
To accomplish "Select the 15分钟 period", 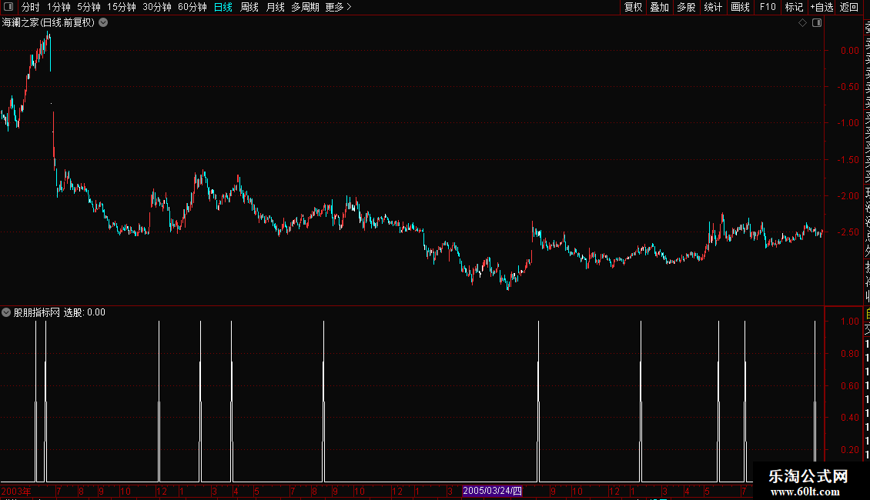I will click(121, 7).
